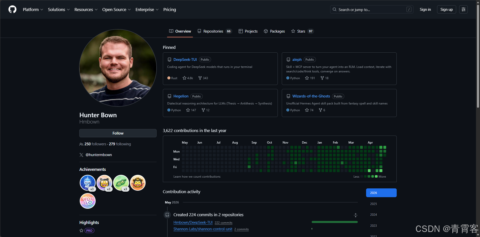
Task: Open the Quickdraw cowboy achievement badge
Action: (138, 183)
